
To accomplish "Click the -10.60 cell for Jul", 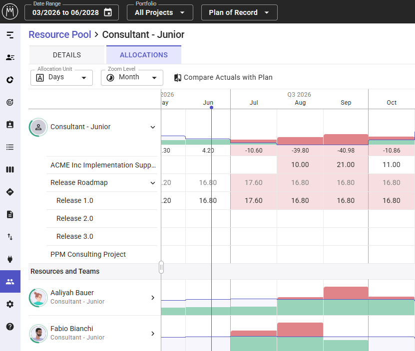I will click(x=254, y=151).
